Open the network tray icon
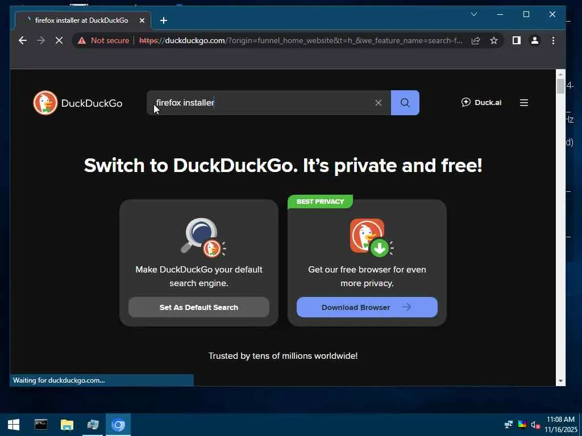This screenshot has width=582, height=436. [509, 425]
